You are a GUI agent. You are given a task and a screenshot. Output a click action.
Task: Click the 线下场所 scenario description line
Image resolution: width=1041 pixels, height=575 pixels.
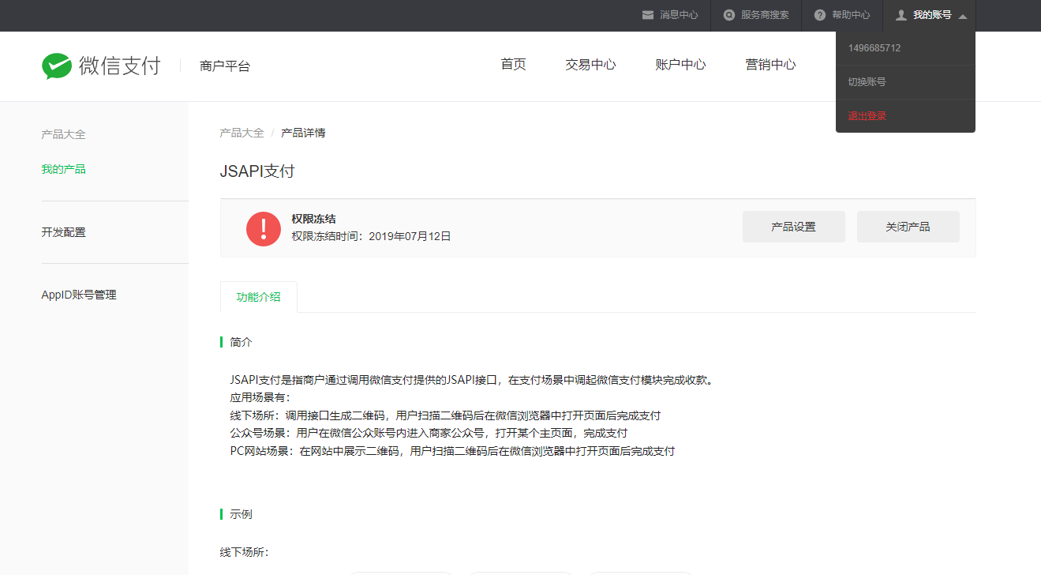click(445, 415)
